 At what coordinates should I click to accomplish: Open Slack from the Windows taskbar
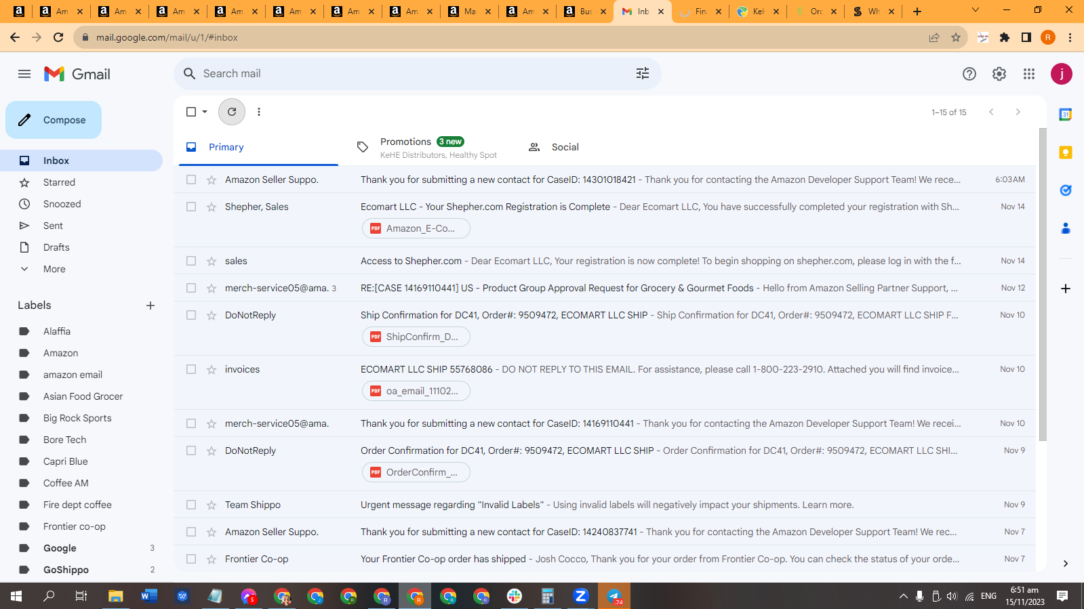(x=515, y=596)
